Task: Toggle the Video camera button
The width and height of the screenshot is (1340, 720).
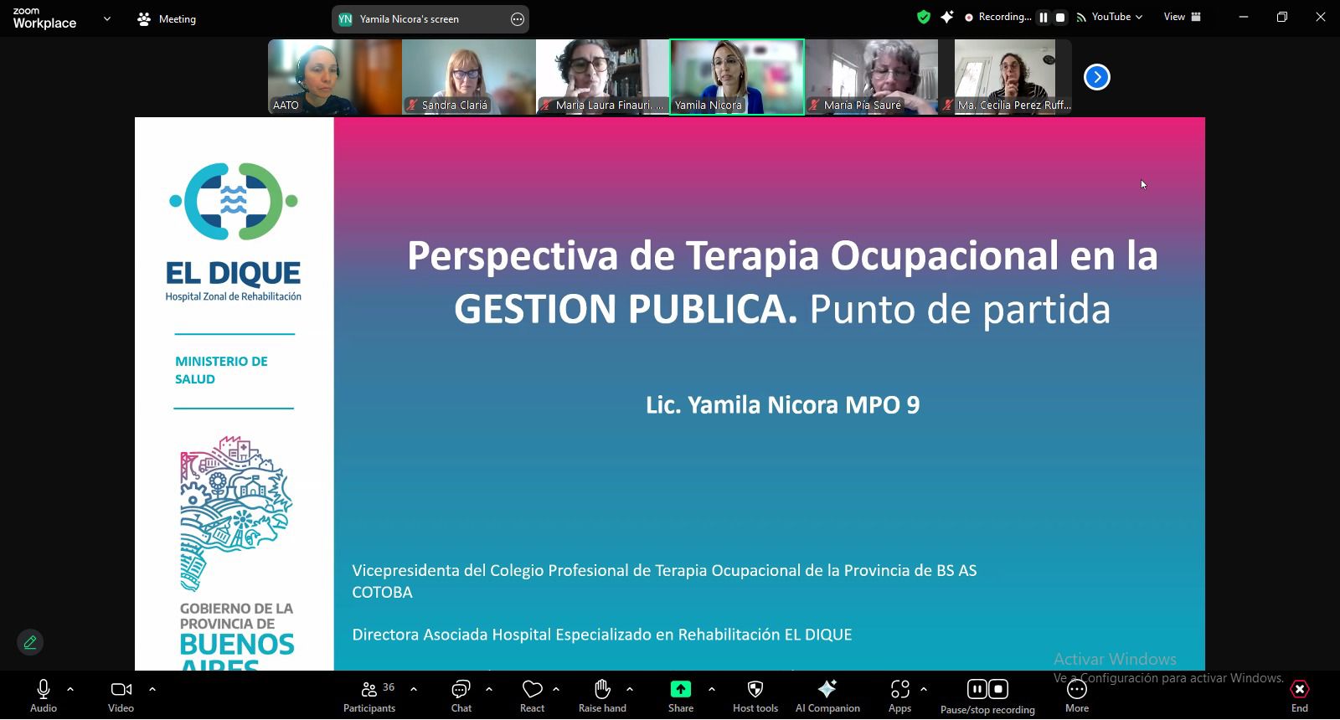Action: coord(121,696)
